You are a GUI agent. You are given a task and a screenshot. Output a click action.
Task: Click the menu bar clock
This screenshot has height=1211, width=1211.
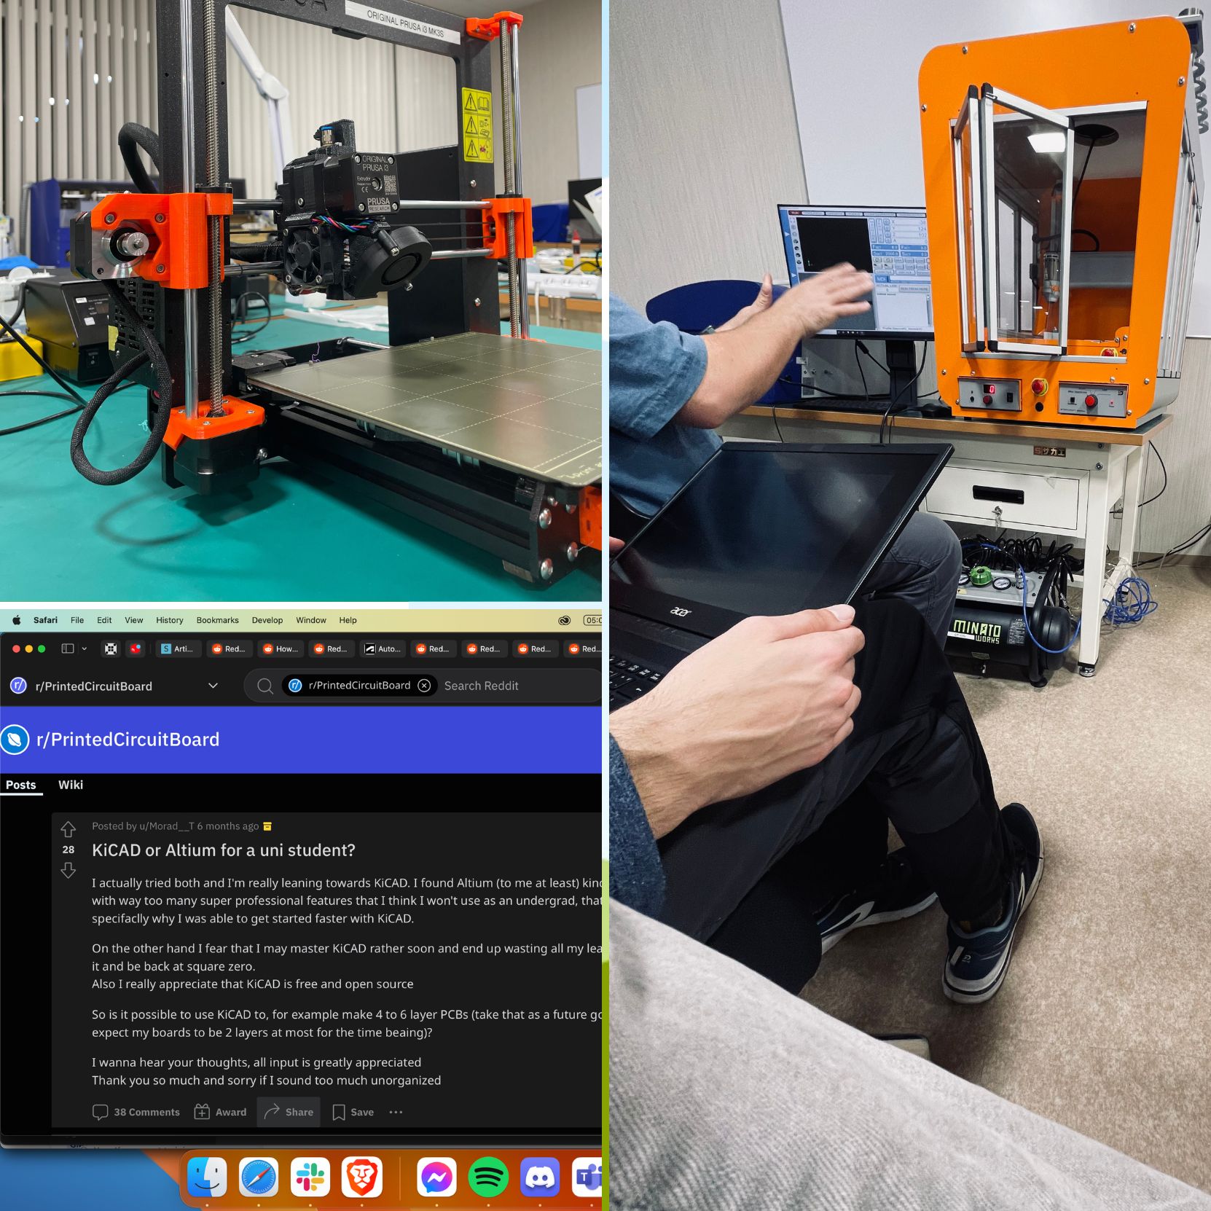point(592,620)
